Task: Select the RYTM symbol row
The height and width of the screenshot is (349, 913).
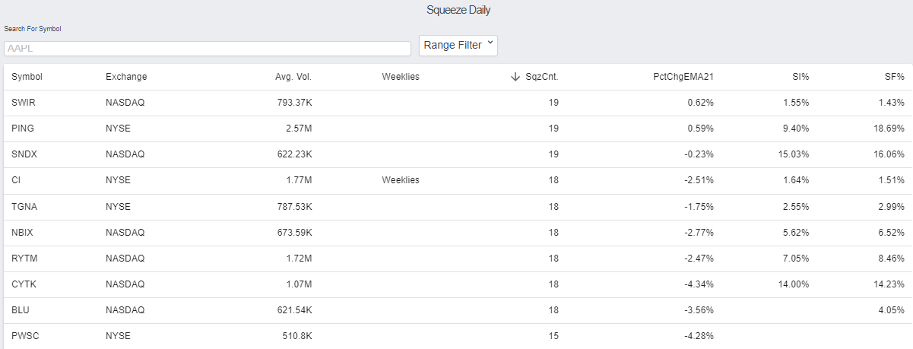Action: 456,259
